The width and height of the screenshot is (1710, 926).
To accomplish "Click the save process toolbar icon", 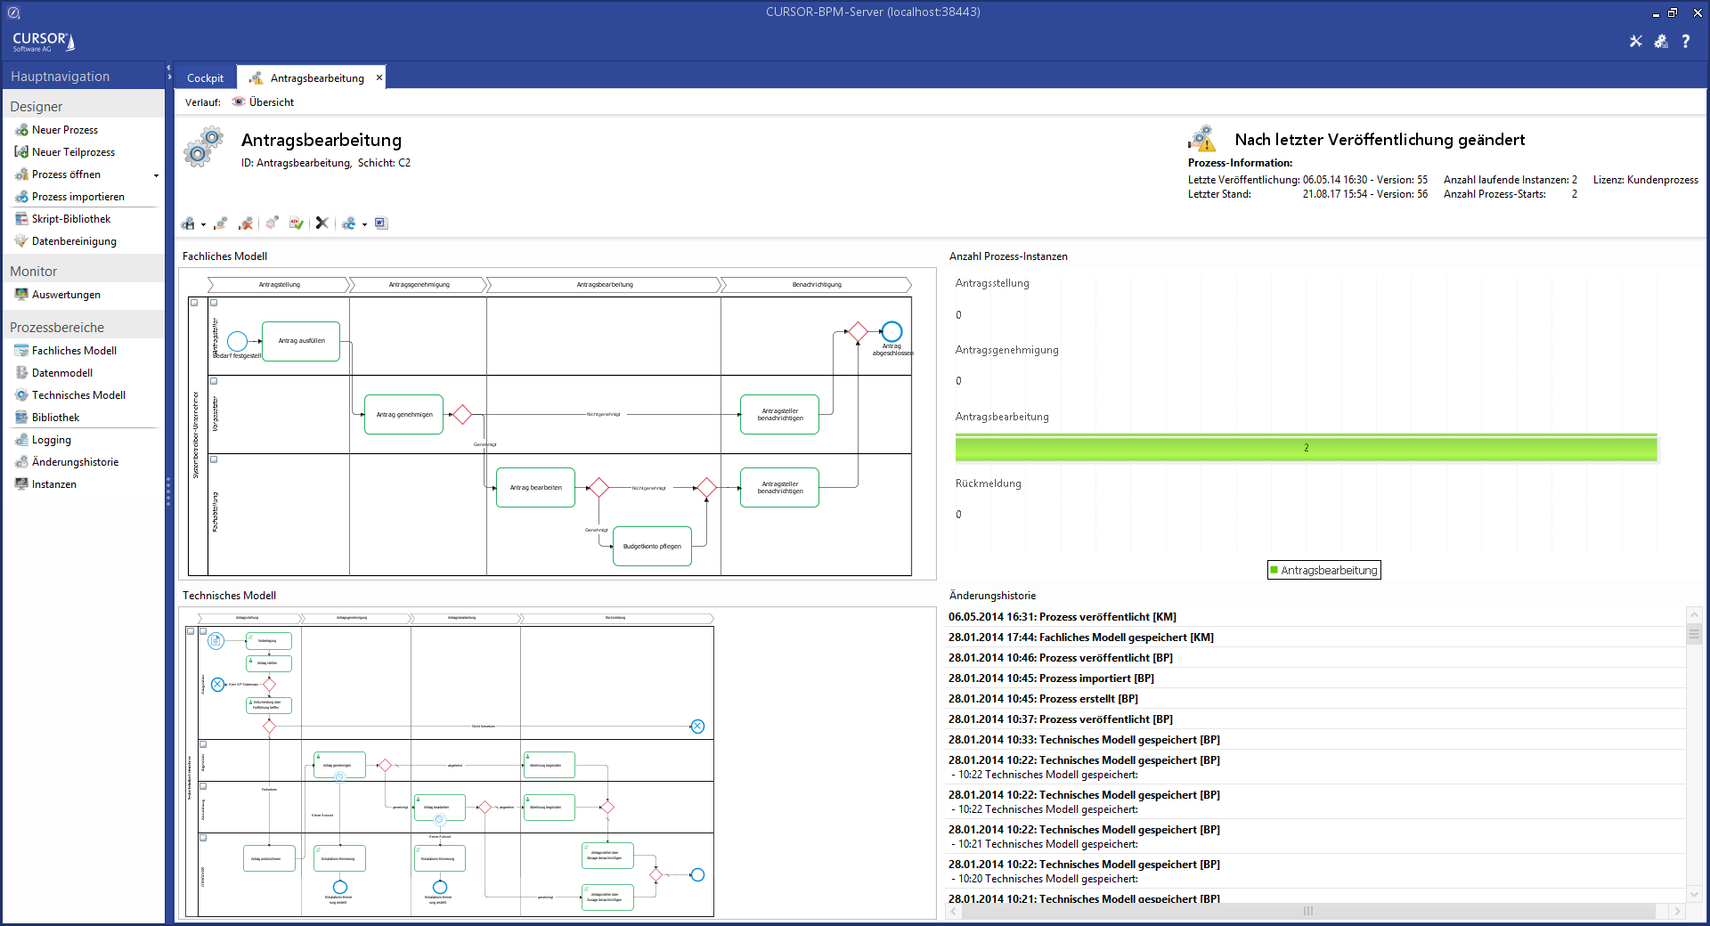I will (x=188, y=223).
